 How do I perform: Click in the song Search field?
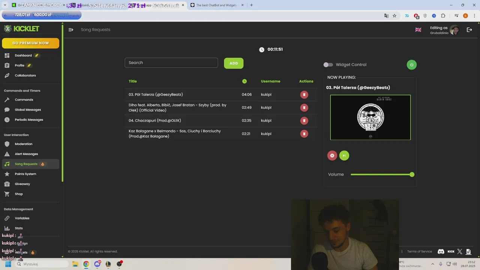coord(171,63)
